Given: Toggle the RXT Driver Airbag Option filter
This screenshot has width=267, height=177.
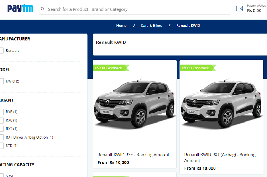Looking at the screenshot, I should coord(1,137).
